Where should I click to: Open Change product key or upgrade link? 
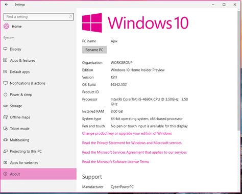(127, 133)
